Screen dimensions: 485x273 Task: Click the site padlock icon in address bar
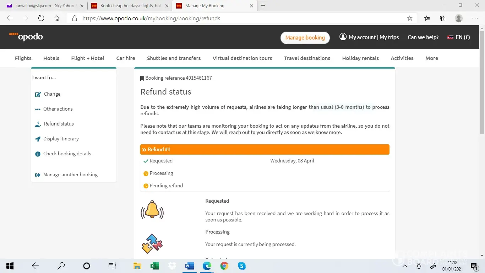pos(75,18)
